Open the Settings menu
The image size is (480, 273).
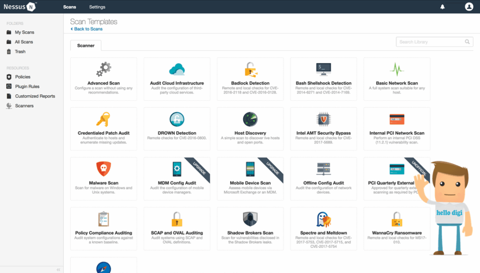97,7
